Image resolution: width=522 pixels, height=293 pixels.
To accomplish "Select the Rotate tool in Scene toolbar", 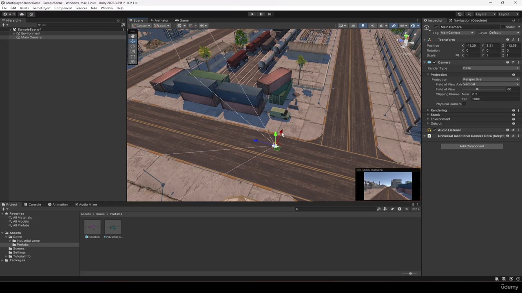I will (133, 46).
